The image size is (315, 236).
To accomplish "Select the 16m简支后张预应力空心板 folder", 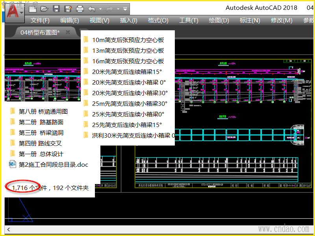I will point(128,61).
